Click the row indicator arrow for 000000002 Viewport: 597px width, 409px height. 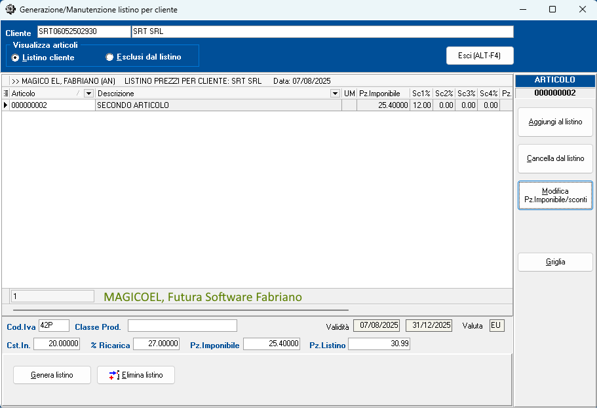(x=6, y=105)
